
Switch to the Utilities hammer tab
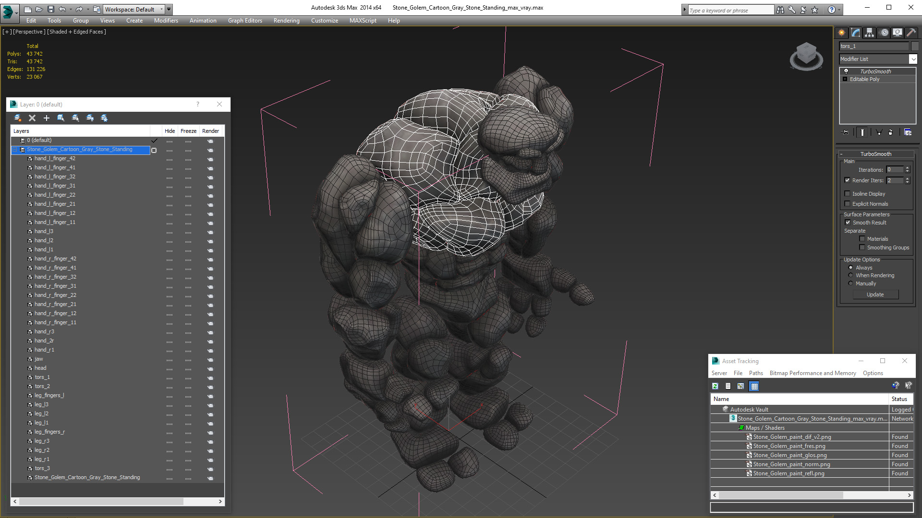pos(911,33)
